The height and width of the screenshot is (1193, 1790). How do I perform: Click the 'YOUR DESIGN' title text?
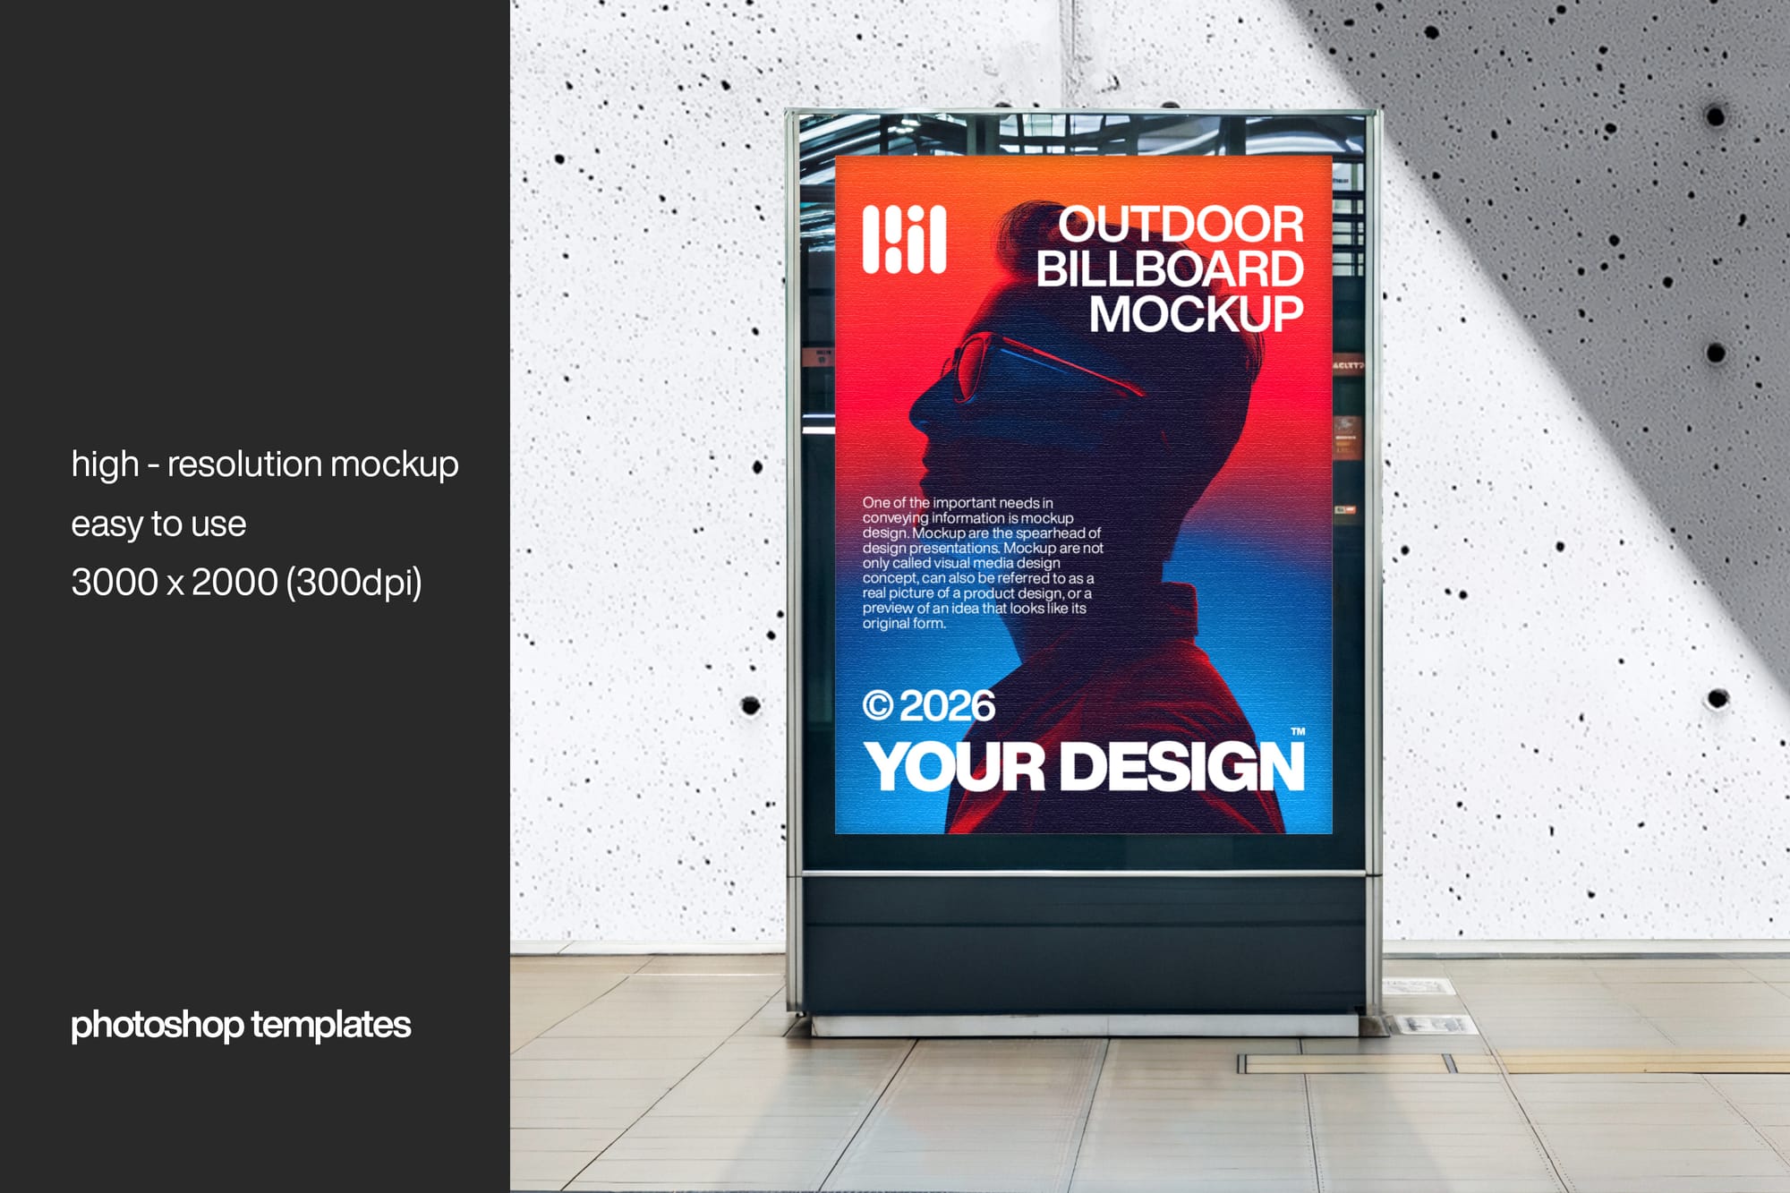tap(1083, 767)
